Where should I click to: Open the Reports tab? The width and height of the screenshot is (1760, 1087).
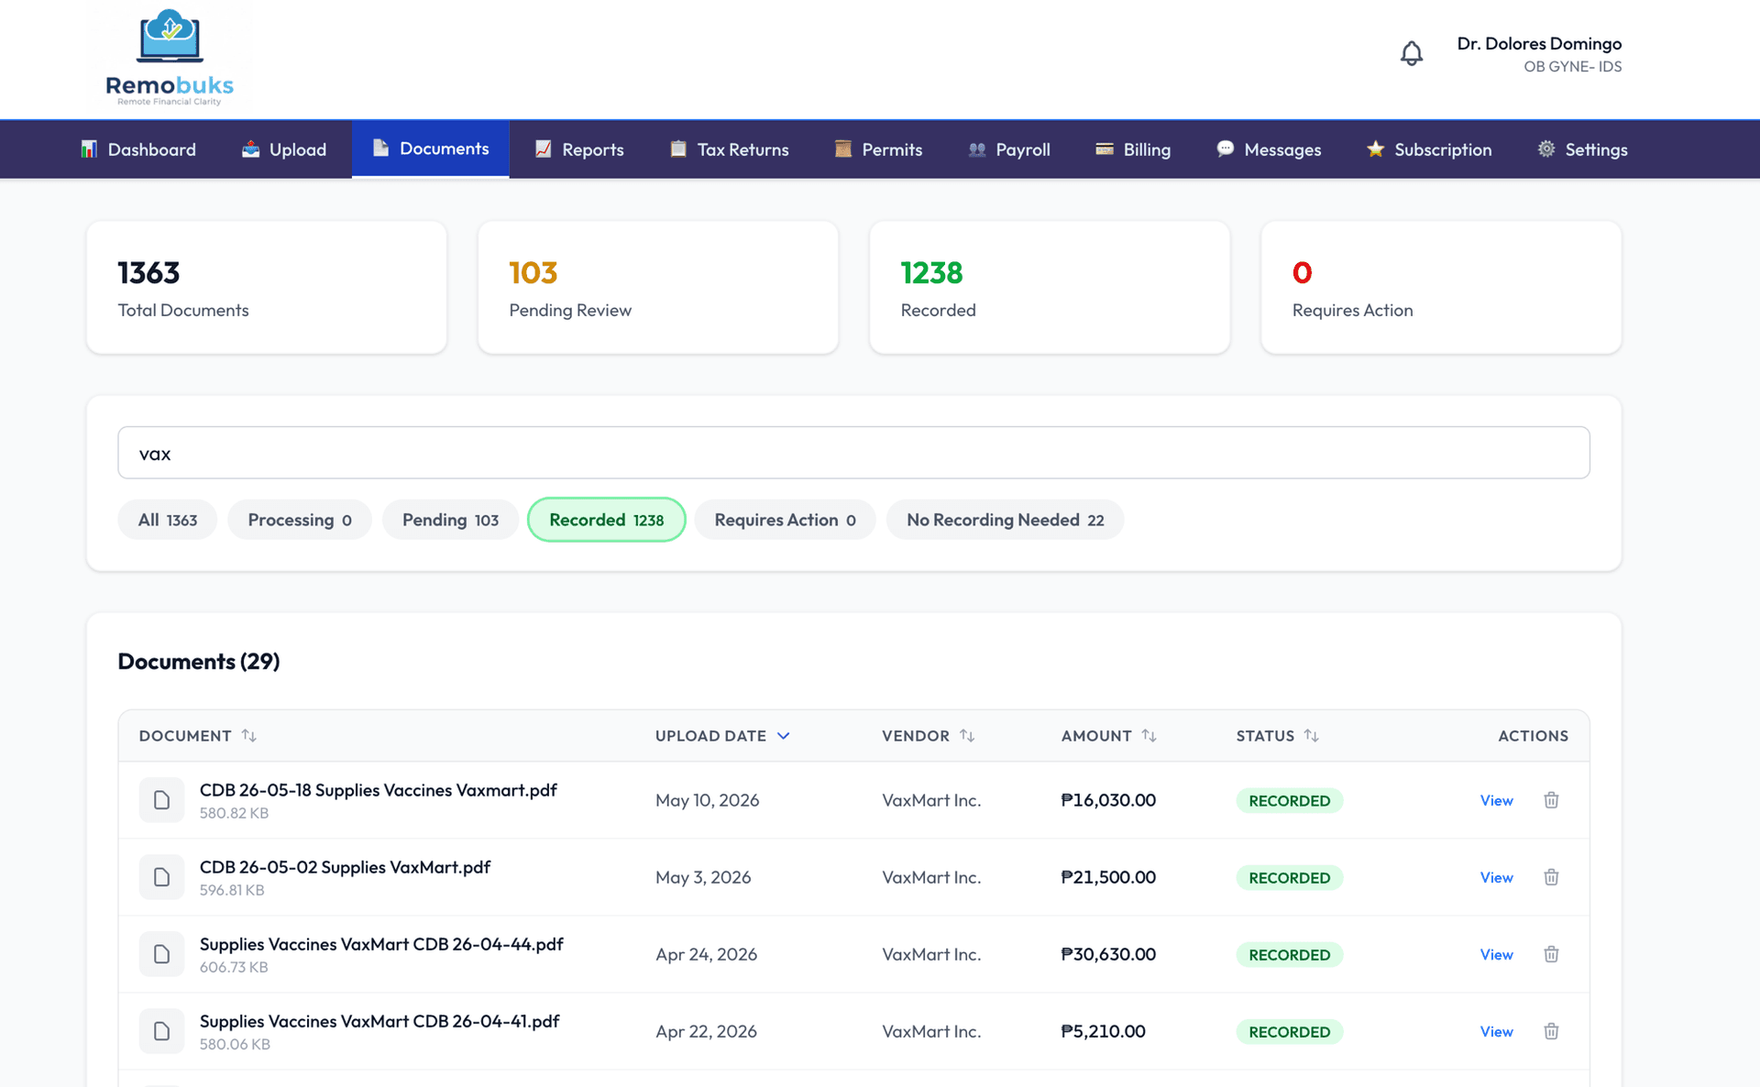pyautogui.click(x=579, y=149)
